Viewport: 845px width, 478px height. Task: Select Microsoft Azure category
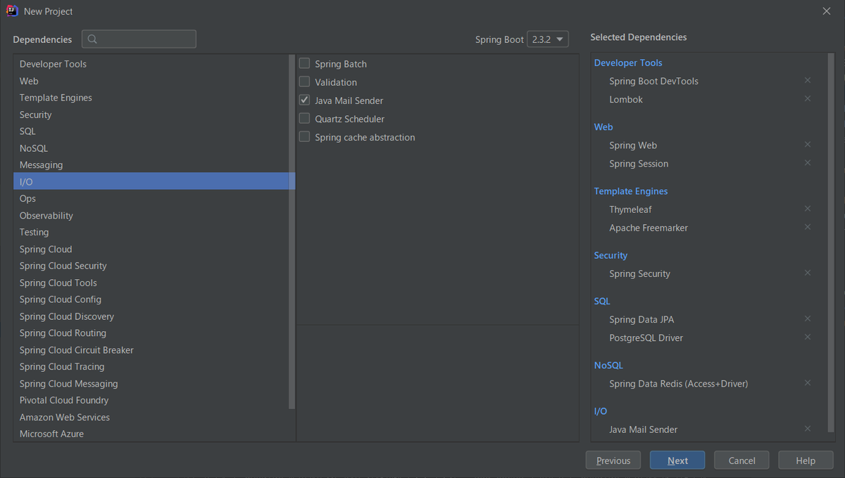coord(151,434)
